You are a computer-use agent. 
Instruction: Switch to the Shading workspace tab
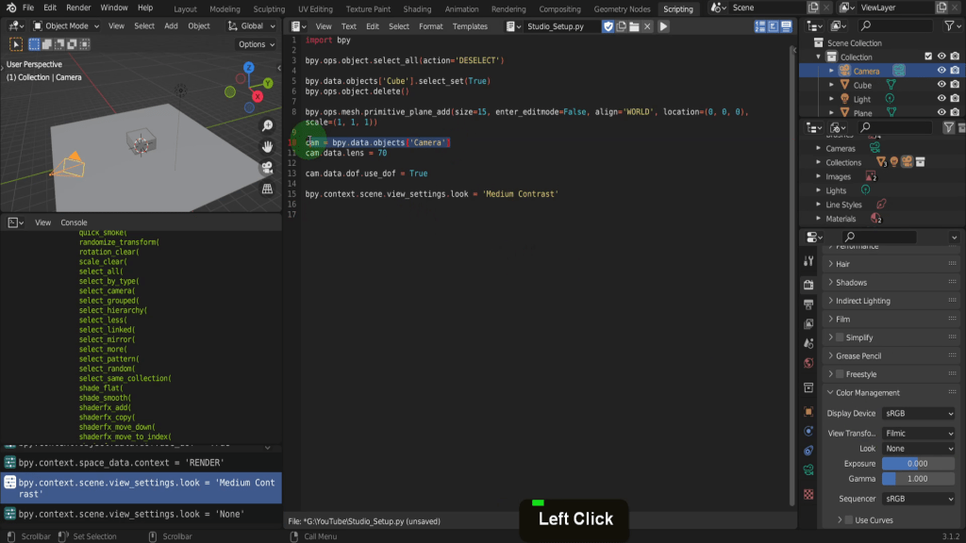[x=417, y=8]
